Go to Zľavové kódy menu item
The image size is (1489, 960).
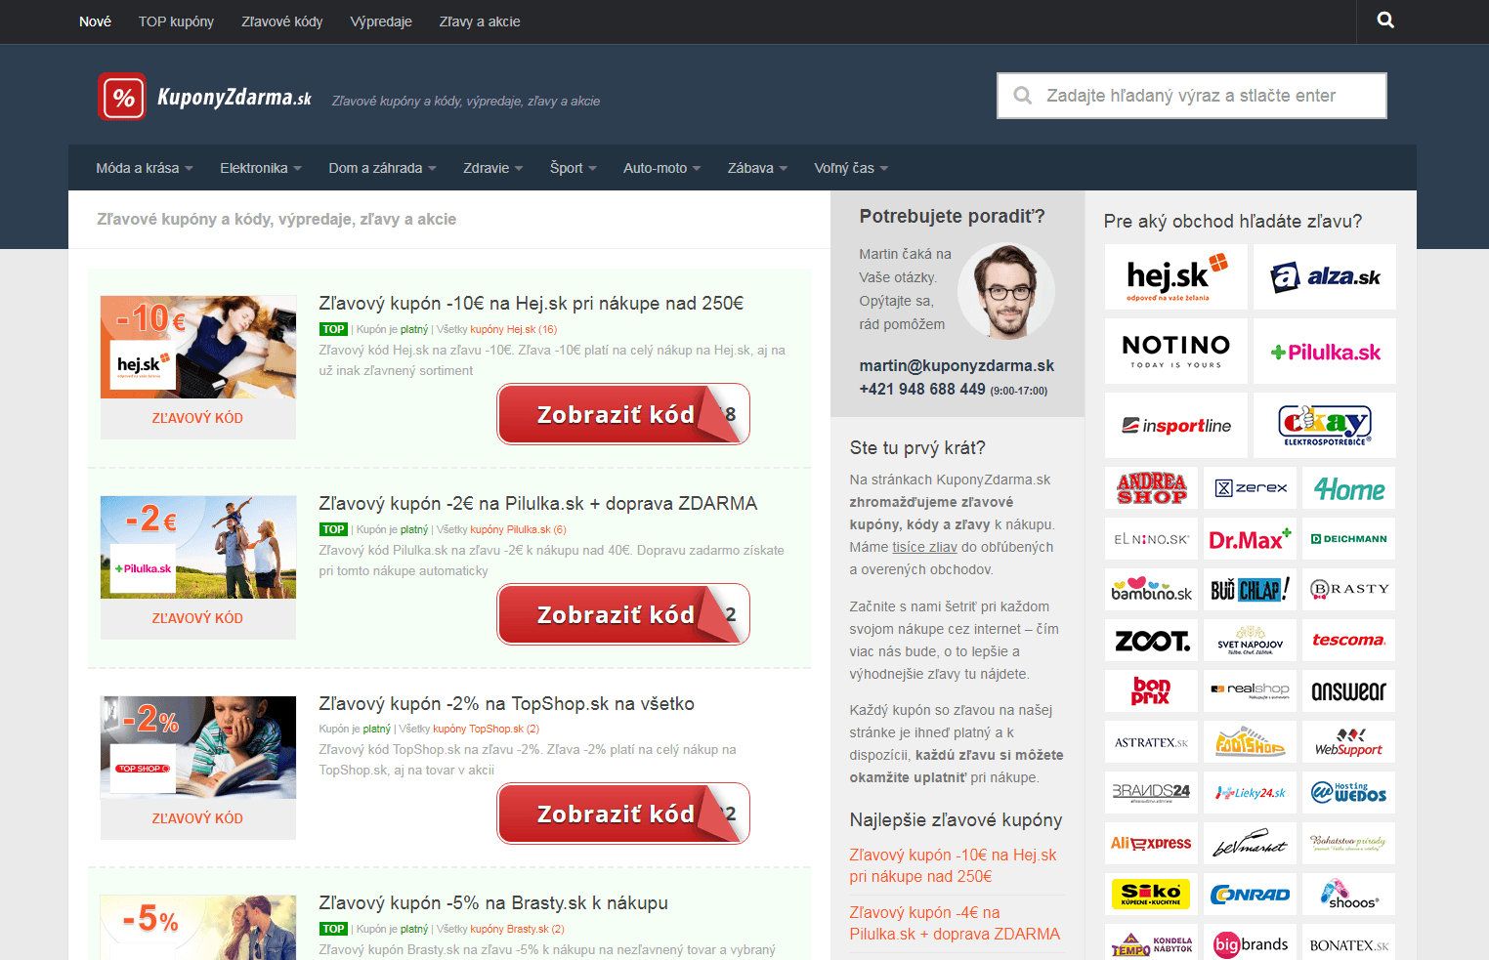(x=282, y=21)
